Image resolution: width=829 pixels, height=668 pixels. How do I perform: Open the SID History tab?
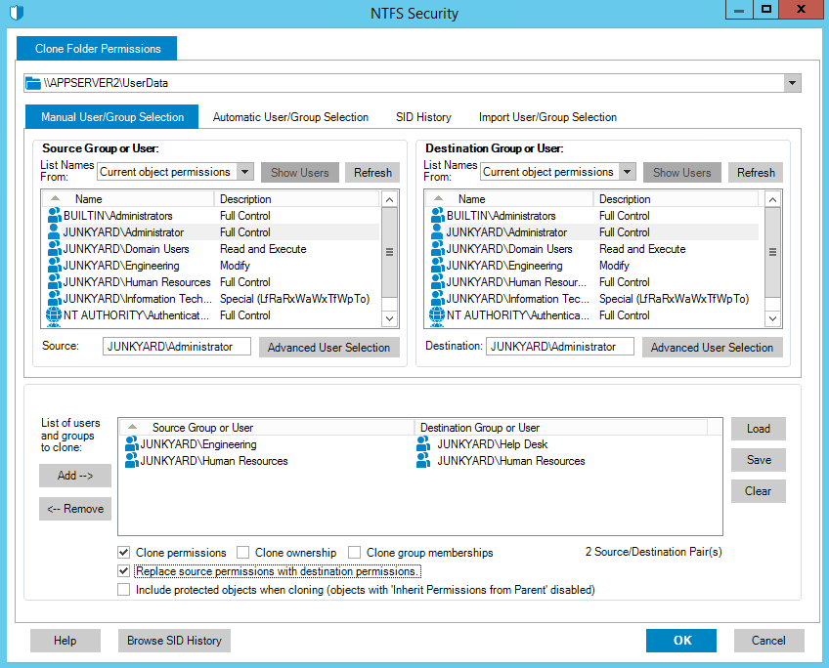[423, 117]
